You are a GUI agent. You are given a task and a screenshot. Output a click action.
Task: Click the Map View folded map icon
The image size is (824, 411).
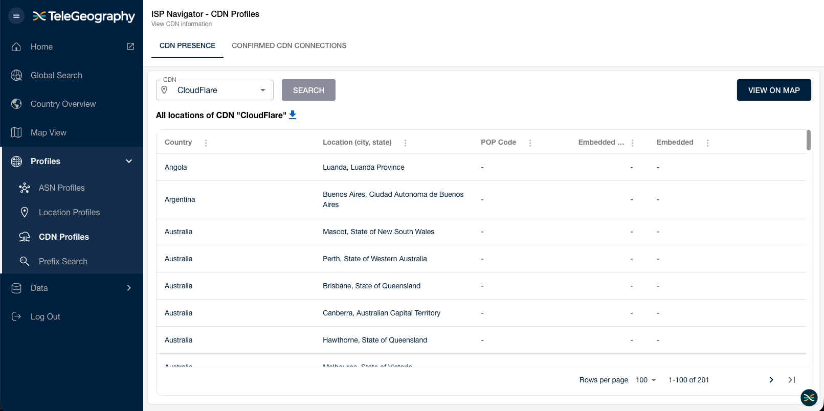[x=16, y=132]
